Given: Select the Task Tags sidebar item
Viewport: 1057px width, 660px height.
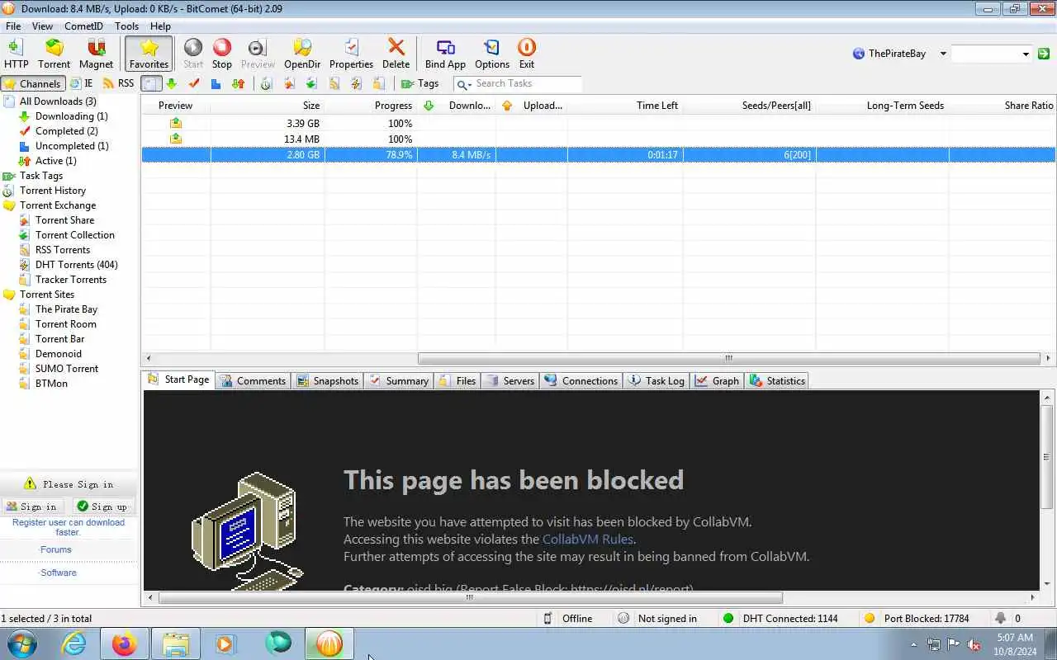Looking at the screenshot, I should coord(41,176).
